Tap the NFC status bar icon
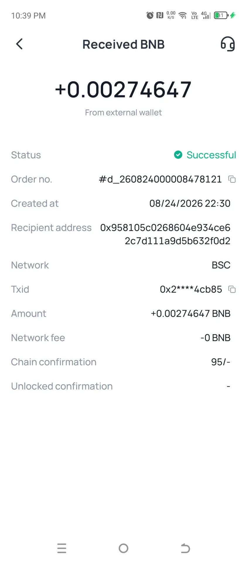This screenshot has height=562, width=247. coord(160,15)
